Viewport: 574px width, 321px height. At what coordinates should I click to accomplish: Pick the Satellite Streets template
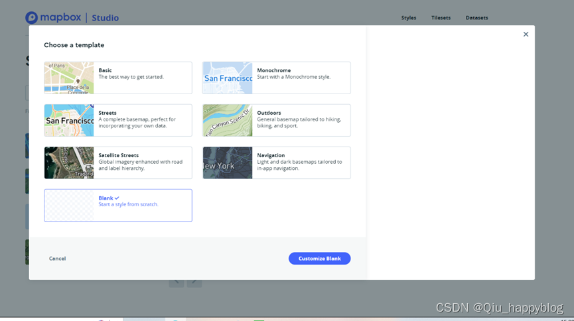118,162
